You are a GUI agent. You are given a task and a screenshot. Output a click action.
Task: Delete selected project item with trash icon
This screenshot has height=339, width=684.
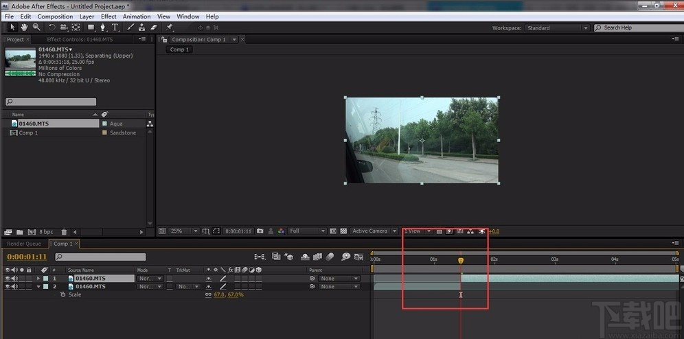pyautogui.click(x=64, y=232)
